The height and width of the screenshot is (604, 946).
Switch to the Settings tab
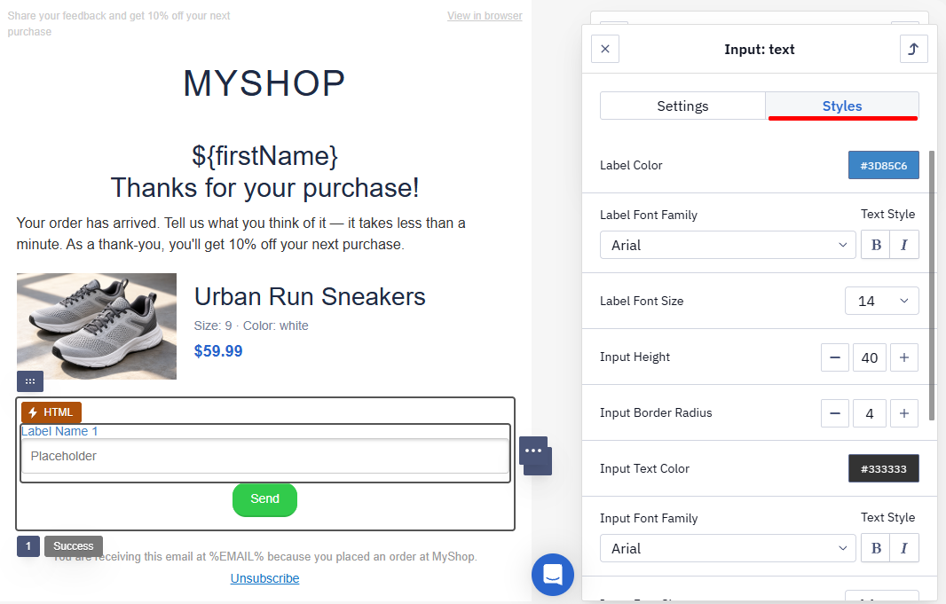[x=682, y=106]
